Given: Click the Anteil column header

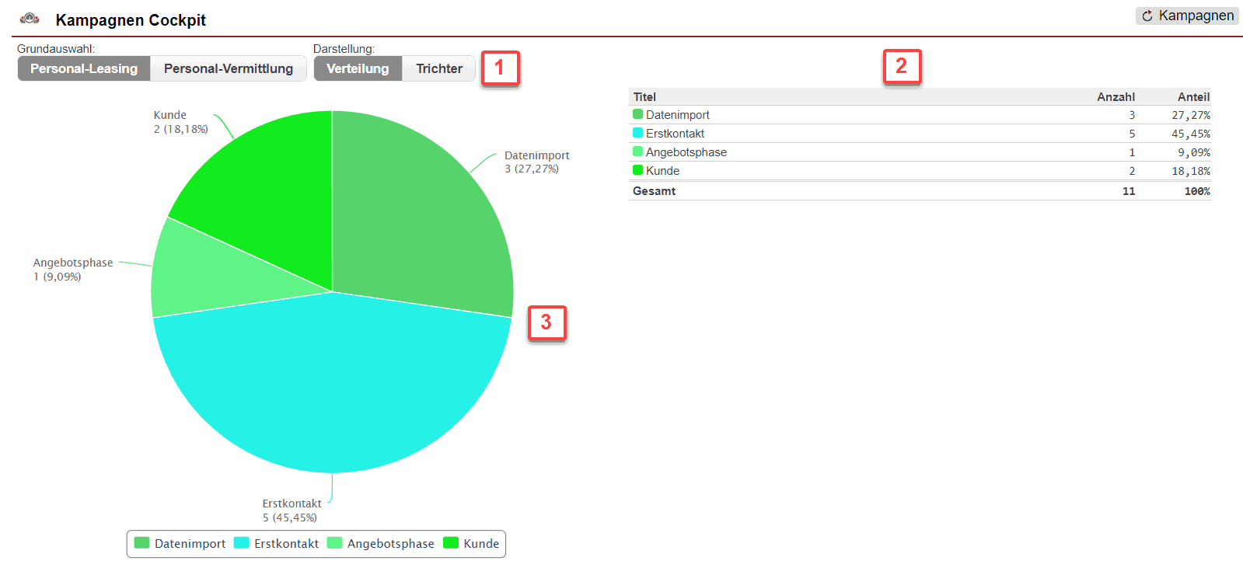Looking at the screenshot, I should [x=1193, y=97].
